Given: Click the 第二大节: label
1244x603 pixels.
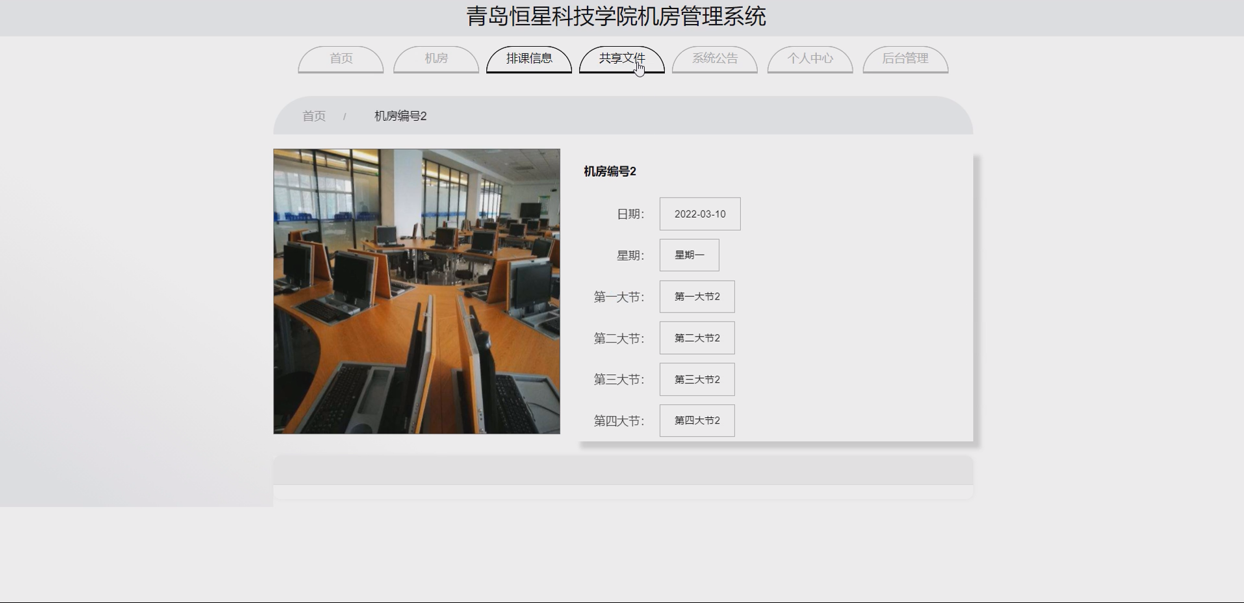Looking at the screenshot, I should (619, 339).
